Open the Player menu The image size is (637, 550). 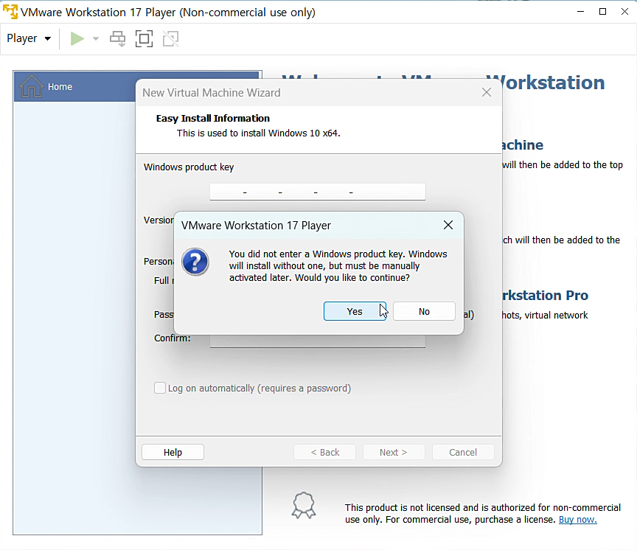click(x=29, y=38)
